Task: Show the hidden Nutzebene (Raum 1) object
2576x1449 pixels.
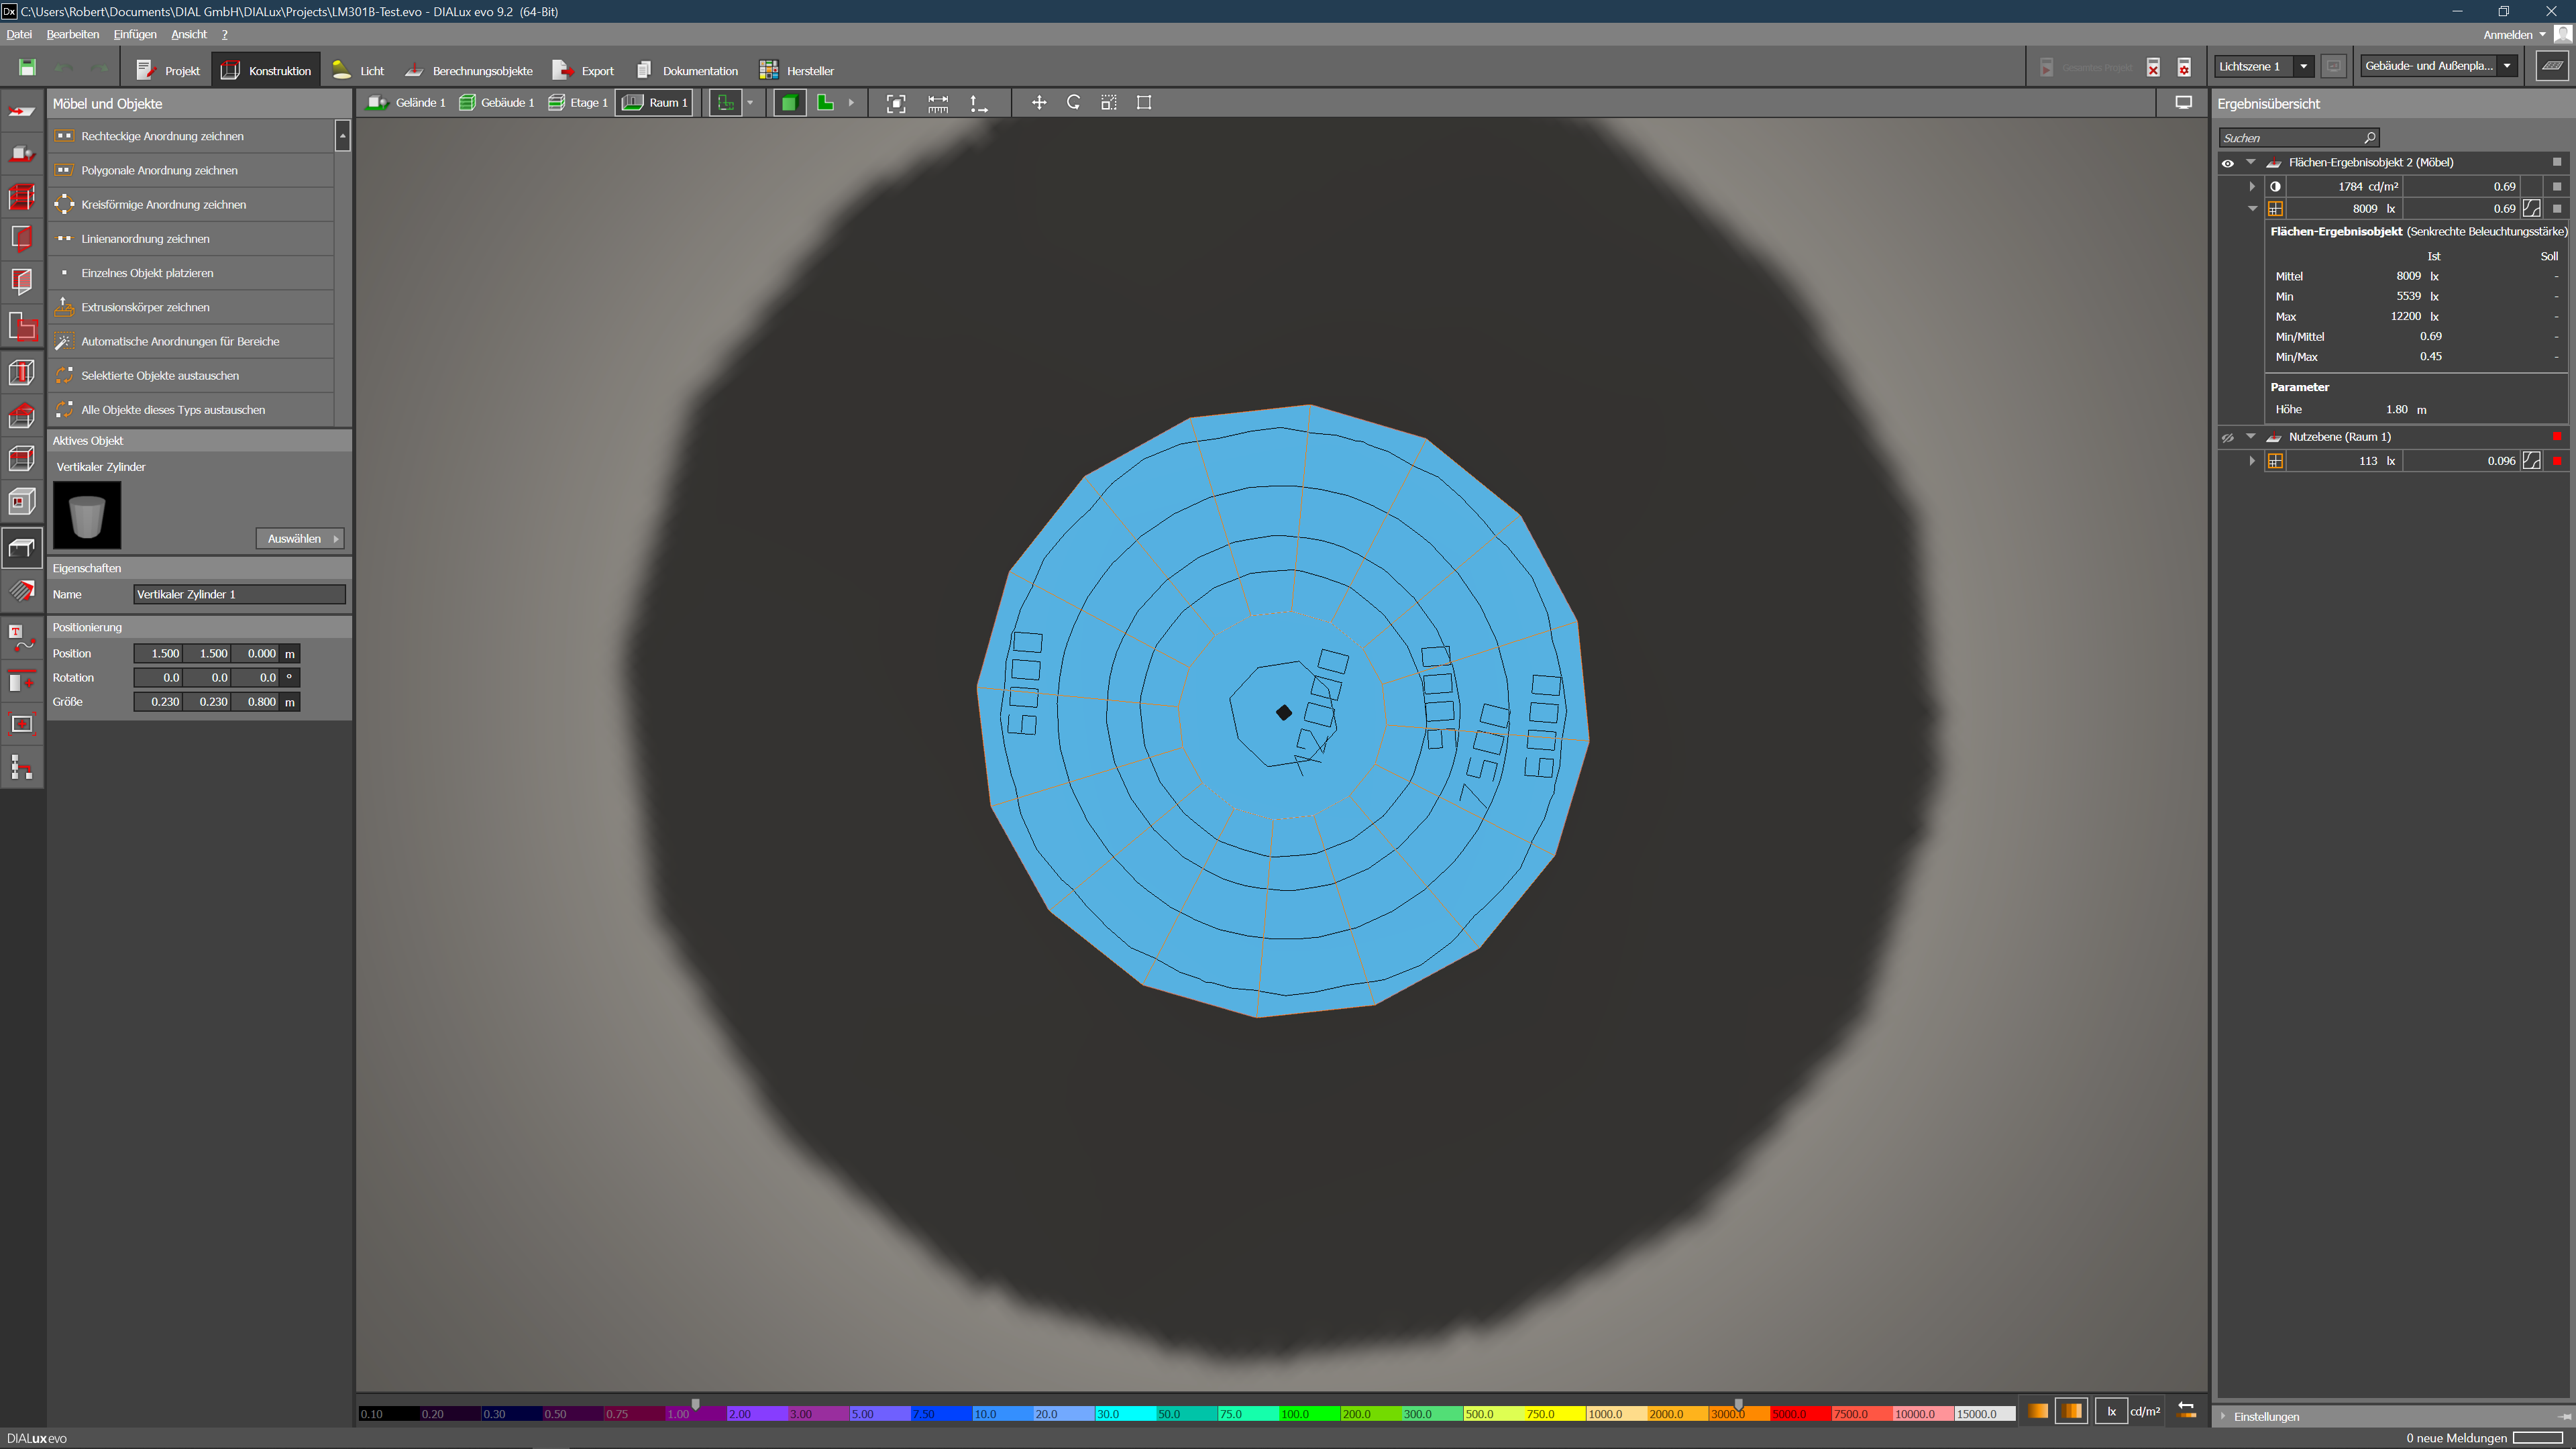Action: (2228, 438)
